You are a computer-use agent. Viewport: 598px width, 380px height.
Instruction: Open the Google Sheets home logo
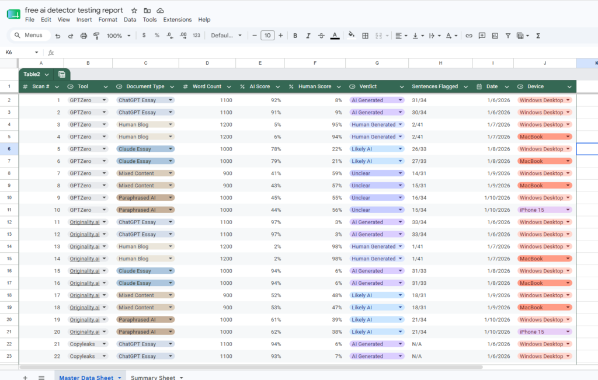[13, 15]
